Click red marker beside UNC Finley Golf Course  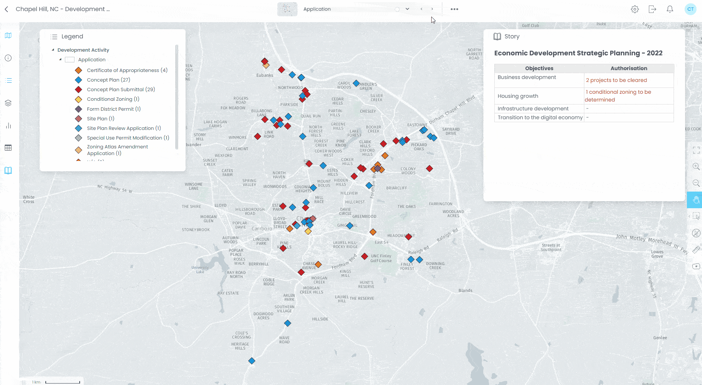pos(364,256)
